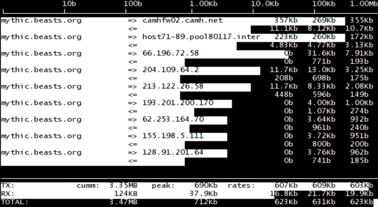The width and height of the screenshot is (378, 207).
Task: Click the RX: label
Action: [x=8, y=194]
